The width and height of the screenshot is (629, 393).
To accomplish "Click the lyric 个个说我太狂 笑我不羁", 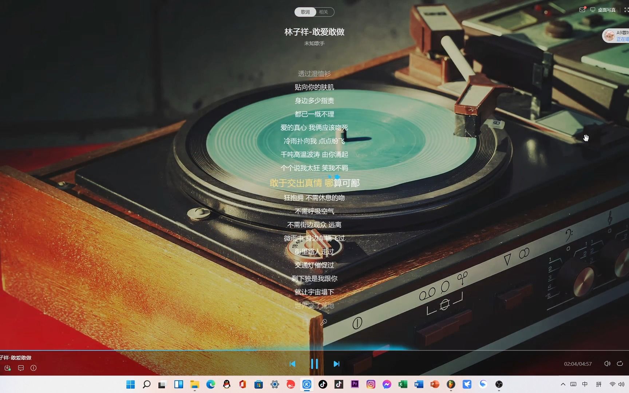I will click(314, 168).
